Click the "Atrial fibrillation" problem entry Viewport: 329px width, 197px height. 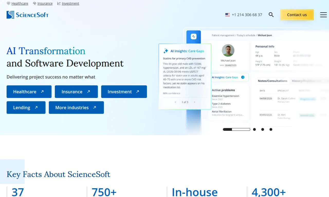[x=222, y=112]
